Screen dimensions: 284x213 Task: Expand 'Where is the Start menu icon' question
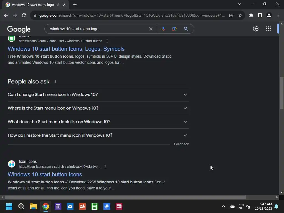coord(98,108)
